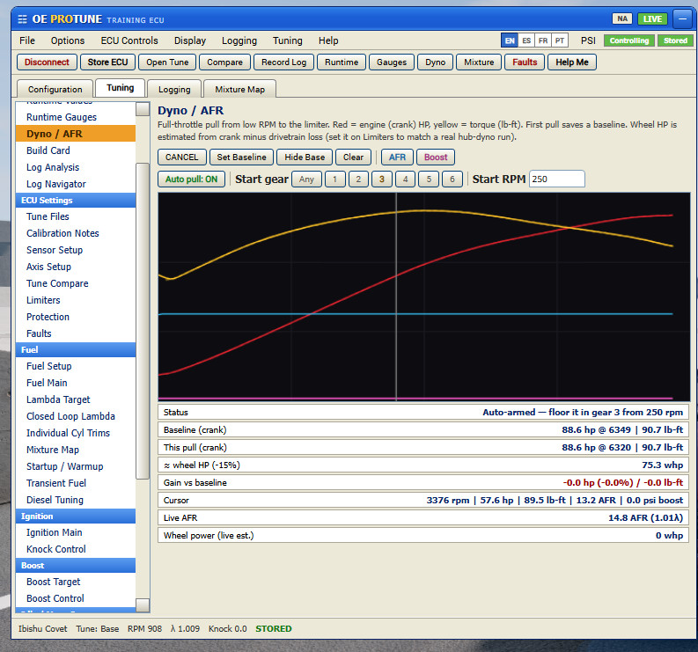Click the sidebar scrollbar thumb
Screen dimensions: 698x652
tap(143, 321)
